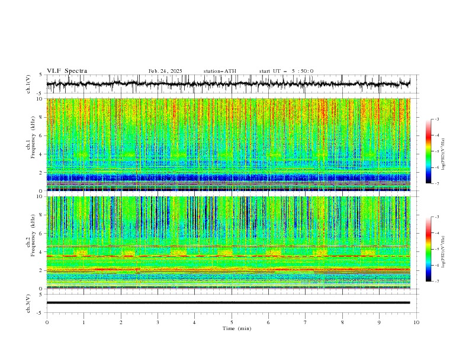The image size is (469, 362).
Task: Click the ch.1 spectrogram plot
Action: [228, 144]
